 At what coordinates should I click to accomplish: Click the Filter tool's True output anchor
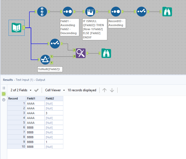pyautogui.click(x=52, y=57)
